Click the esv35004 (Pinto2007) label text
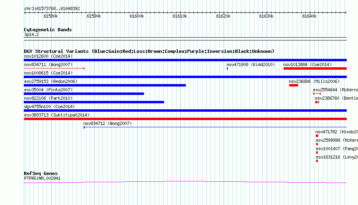This screenshot has height=205, width=358. point(48,90)
